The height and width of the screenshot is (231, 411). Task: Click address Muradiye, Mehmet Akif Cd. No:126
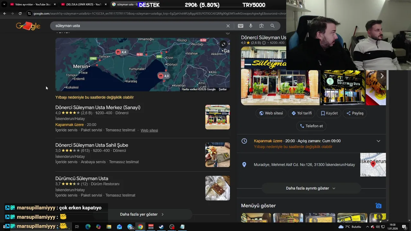coord(304,165)
